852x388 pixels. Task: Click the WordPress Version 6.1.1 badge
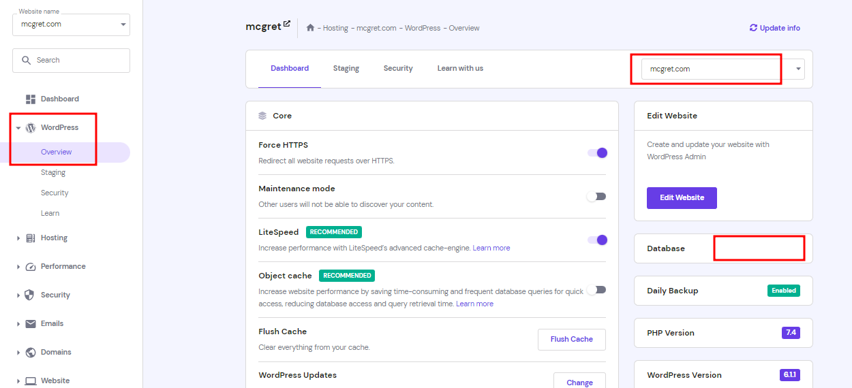point(789,375)
